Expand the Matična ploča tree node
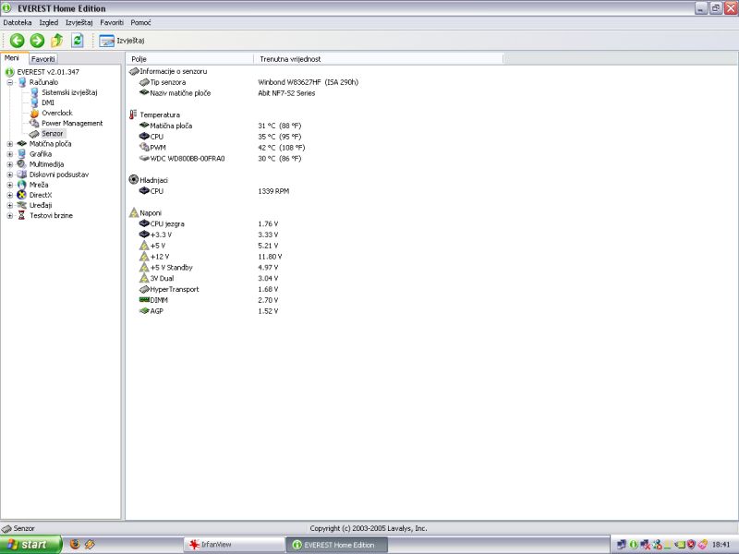The height and width of the screenshot is (554, 739). (10, 144)
